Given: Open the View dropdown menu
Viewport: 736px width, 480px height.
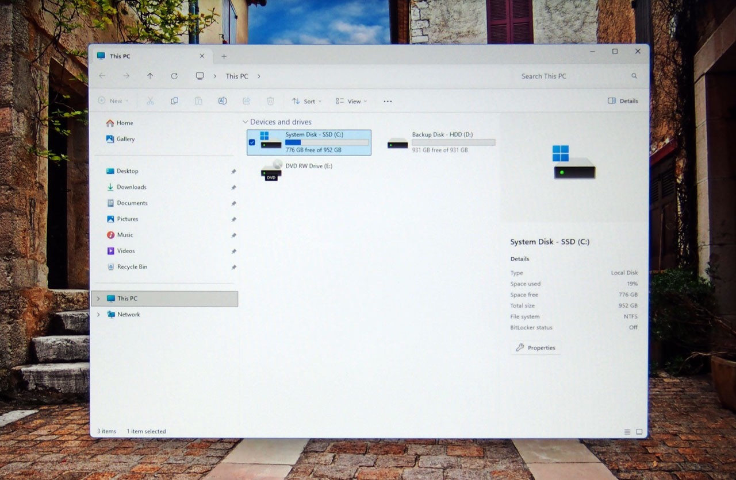Looking at the screenshot, I should click(351, 101).
